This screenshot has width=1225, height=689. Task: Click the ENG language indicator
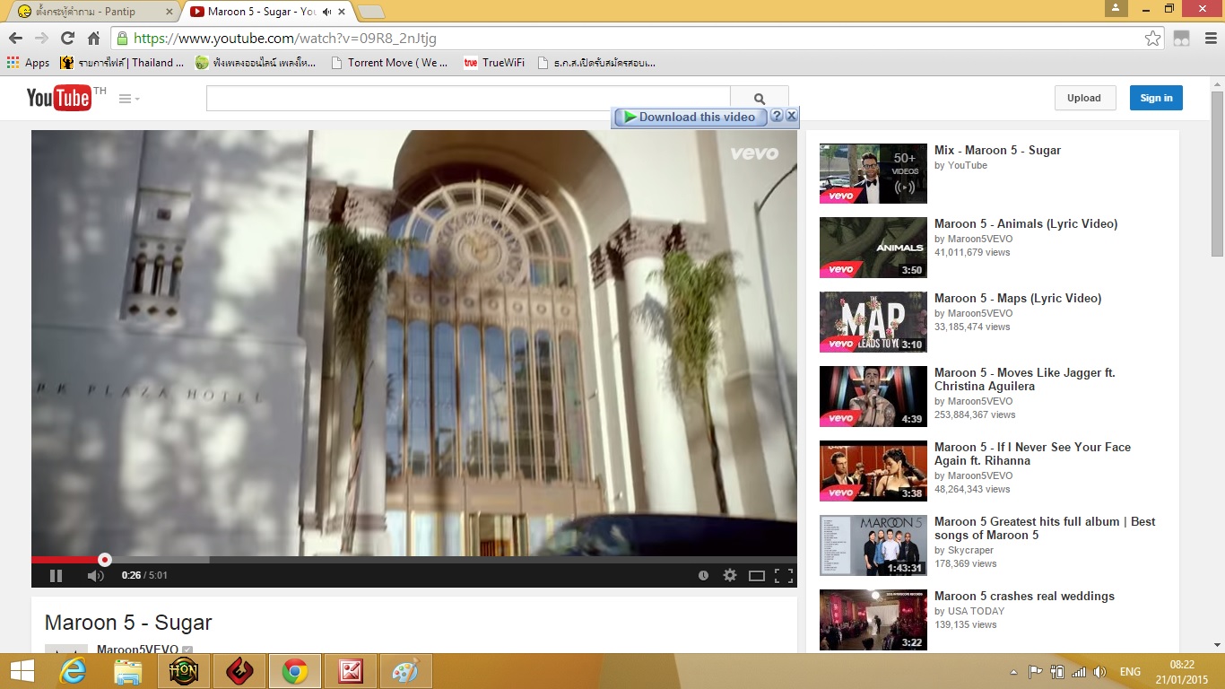[1130, 672]
